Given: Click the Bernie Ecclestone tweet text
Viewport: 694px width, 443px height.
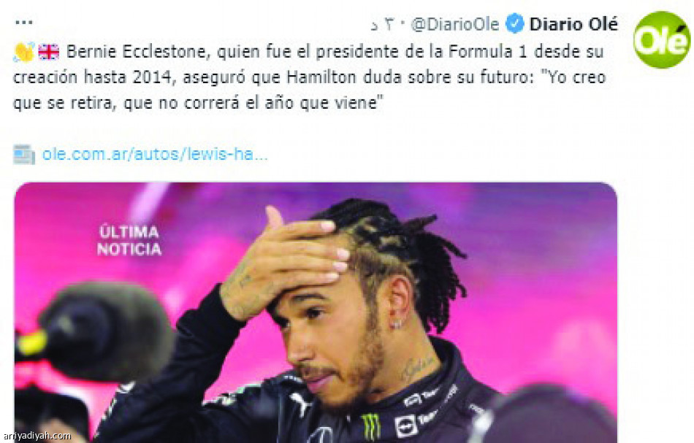Looking at the screenshot, I should [309, 77].
